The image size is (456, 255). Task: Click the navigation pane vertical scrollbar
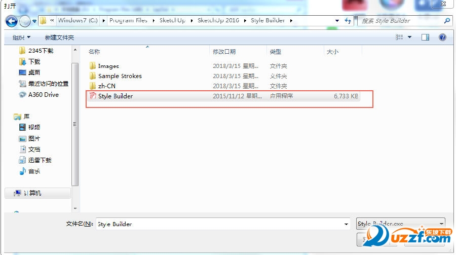[x=75, y=122]
